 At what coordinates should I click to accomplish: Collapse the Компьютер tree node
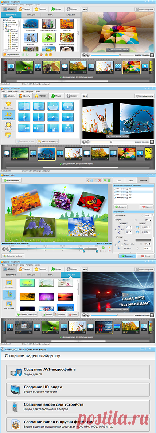pos(4,29)
